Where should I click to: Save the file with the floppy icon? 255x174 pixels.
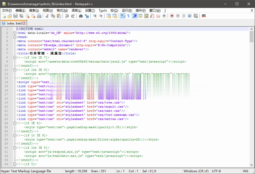click(x=16, y=16)
